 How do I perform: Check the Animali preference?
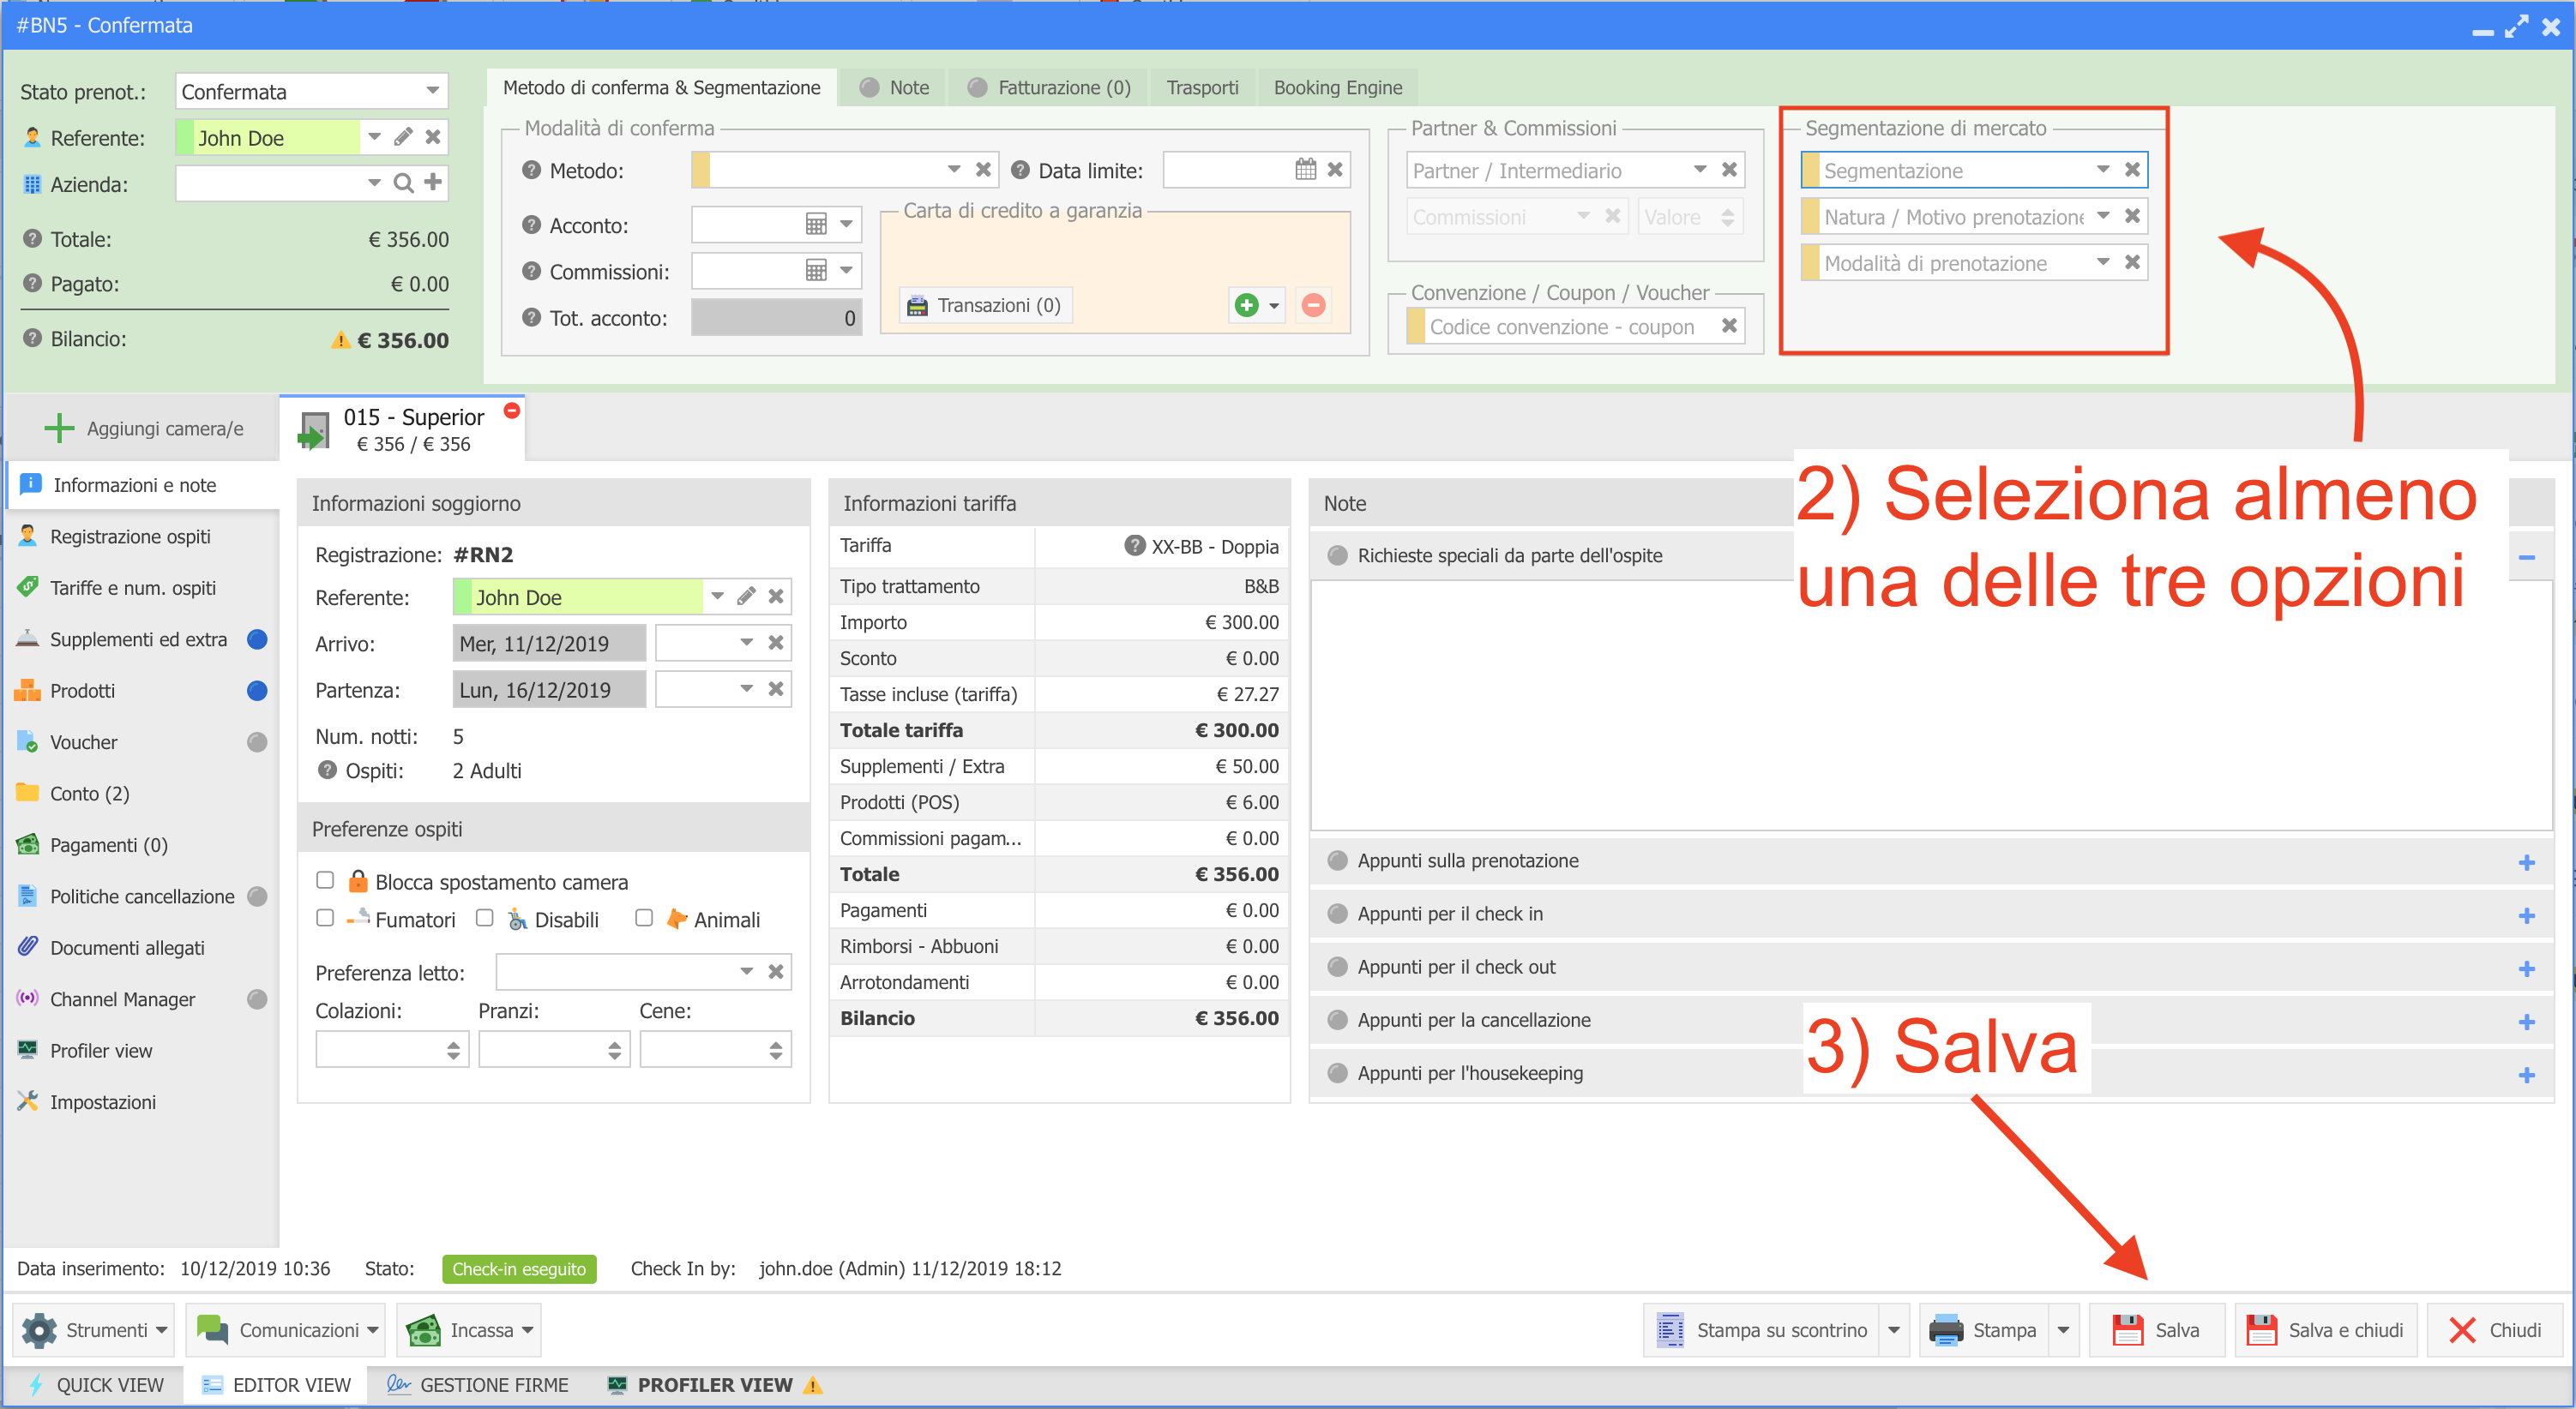click(644, 917)
